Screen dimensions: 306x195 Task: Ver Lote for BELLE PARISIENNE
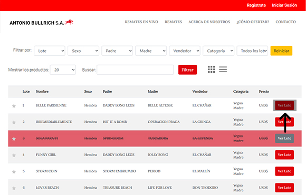(x=284, y=105)
